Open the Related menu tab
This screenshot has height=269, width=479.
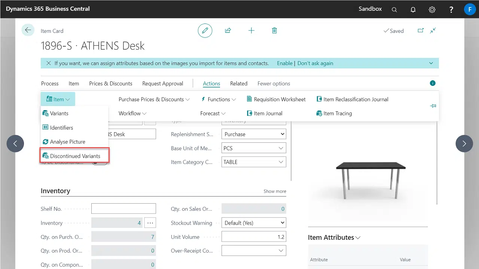239,83
